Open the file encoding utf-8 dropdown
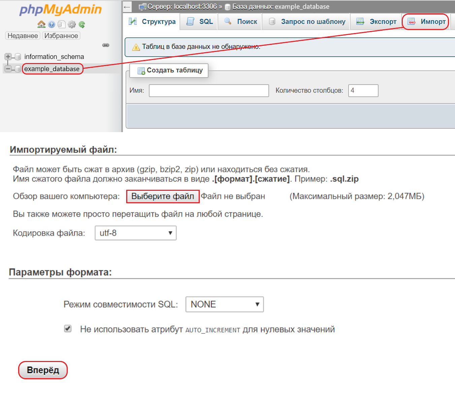The height and width of the screenshot is (394, 455). coord(135,233)
